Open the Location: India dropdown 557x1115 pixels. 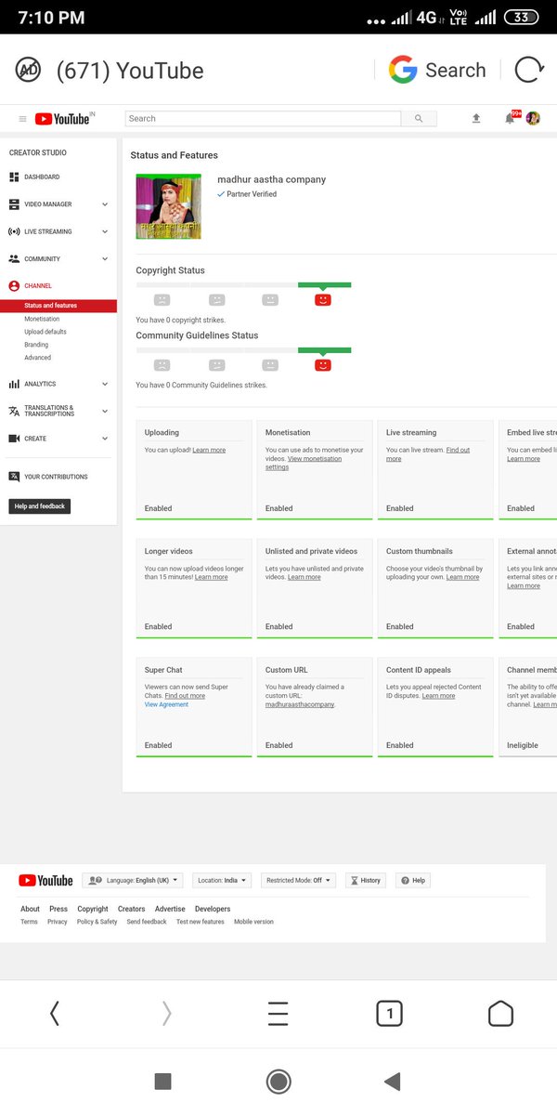[224, 880]
